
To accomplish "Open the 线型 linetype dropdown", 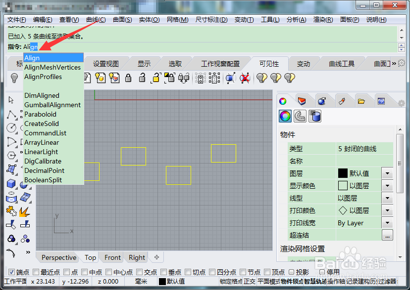I will pyautogui.click(x=387, y=198).
